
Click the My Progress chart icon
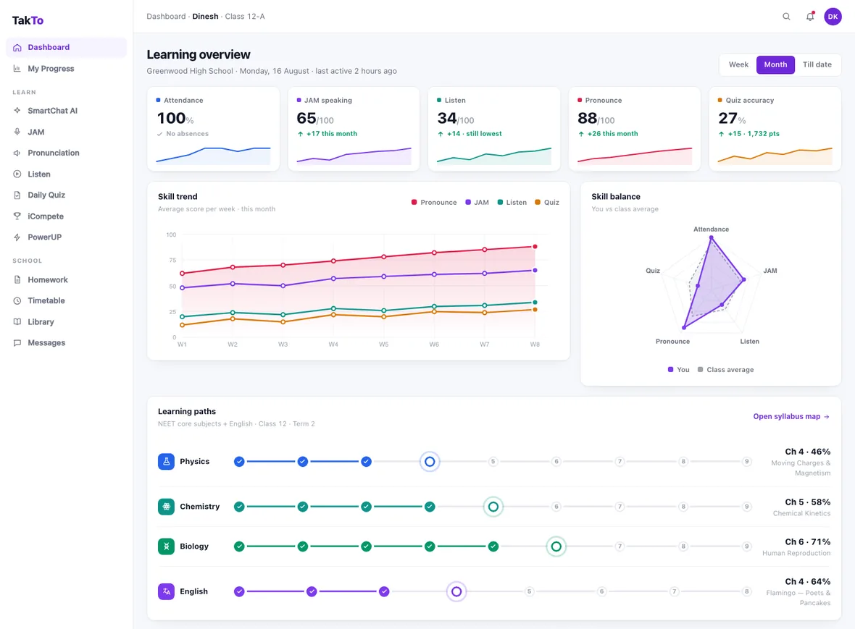17,69
